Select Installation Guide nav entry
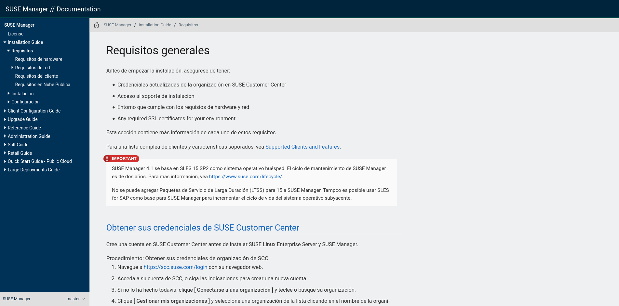 [x=25, y=42]
